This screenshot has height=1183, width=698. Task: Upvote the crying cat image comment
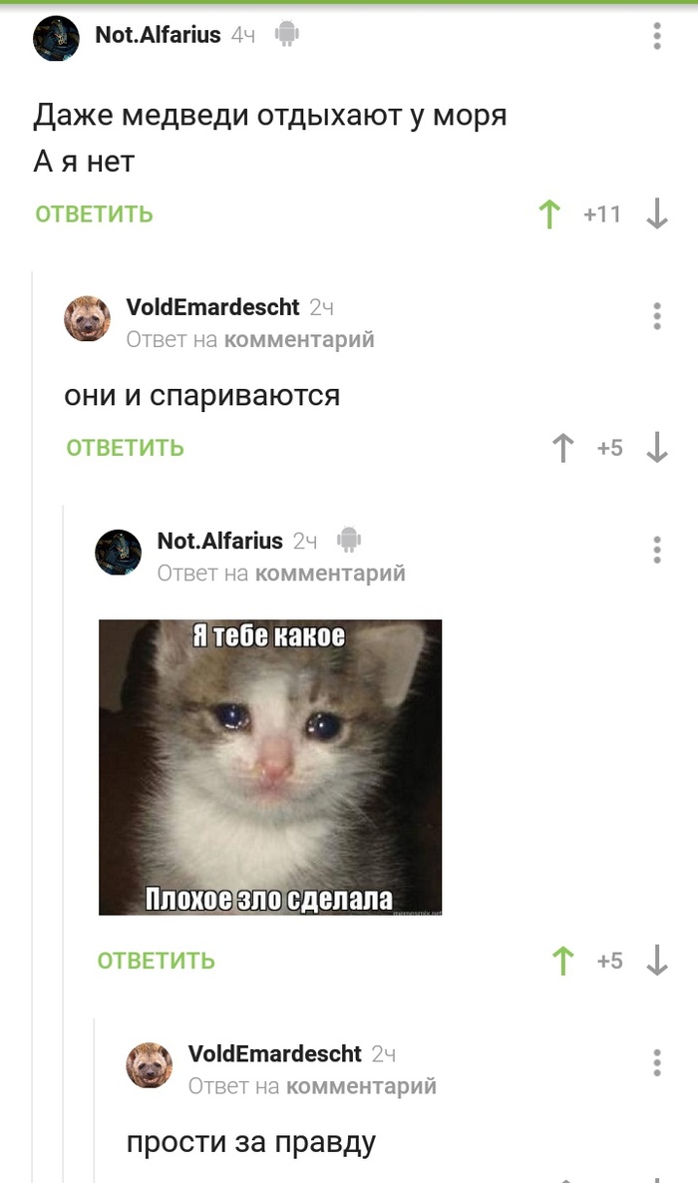[563, 962]
